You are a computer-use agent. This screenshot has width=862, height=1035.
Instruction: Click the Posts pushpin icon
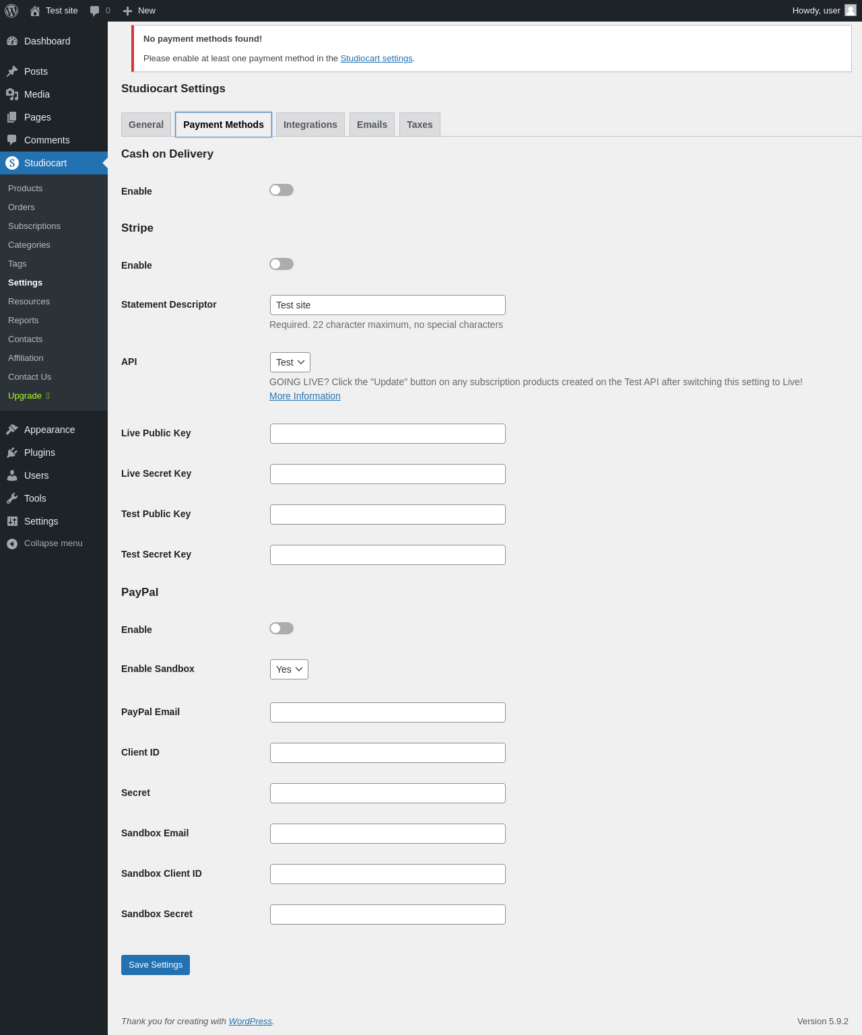12,71
